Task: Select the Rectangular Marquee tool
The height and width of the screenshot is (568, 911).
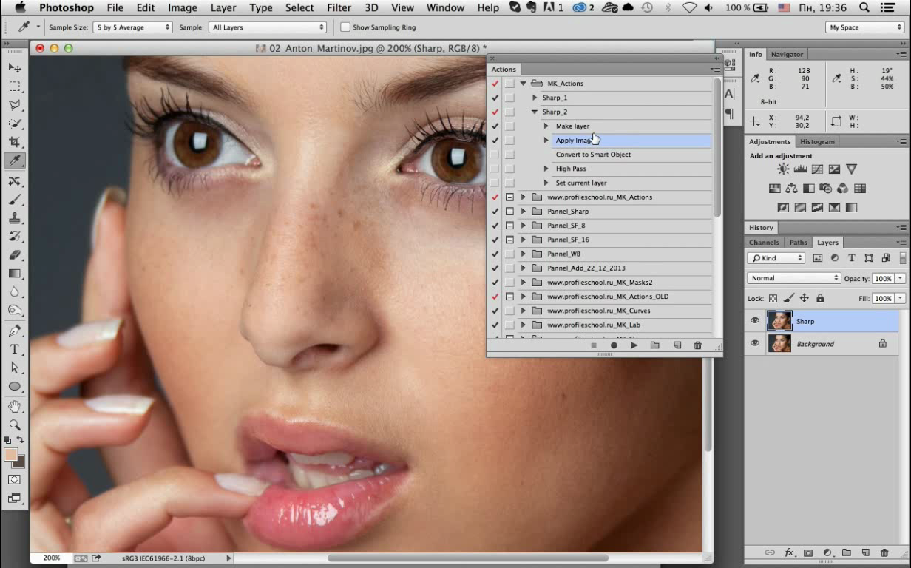Action: [14, 87]
